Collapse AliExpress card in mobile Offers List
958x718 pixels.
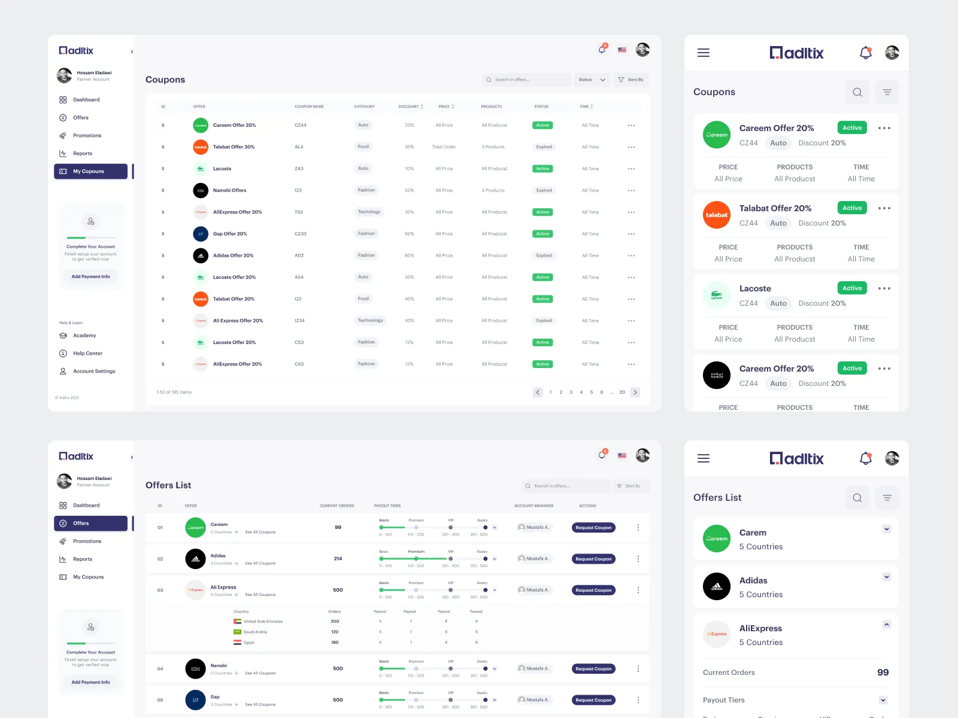[887, 625]
